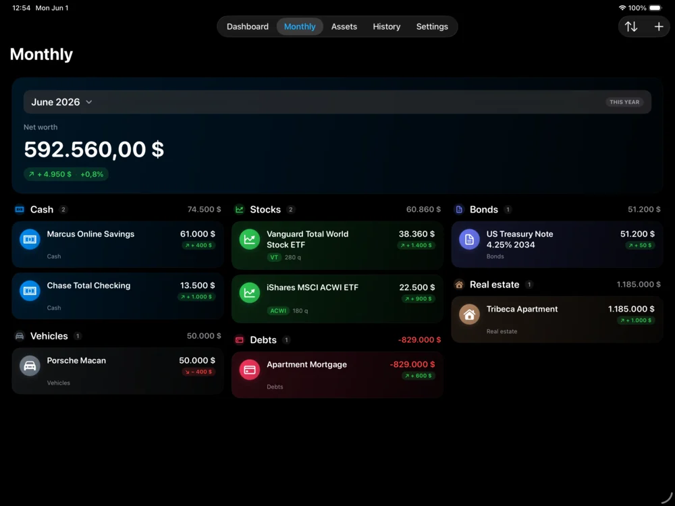Click the Debts section heading

[x=263, y=340]
